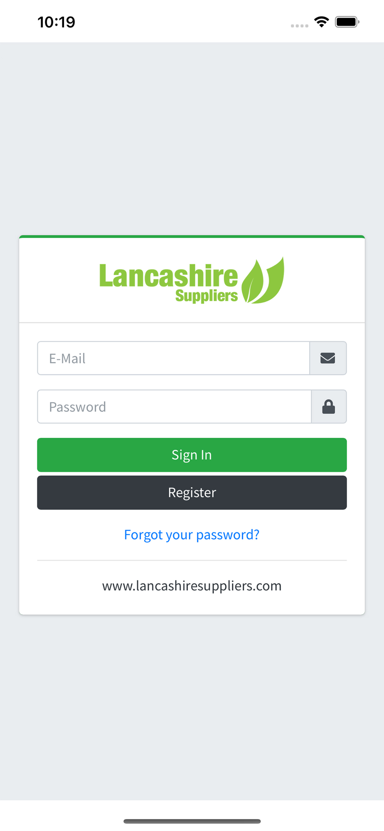Tap the green top border of login card

pos(192,236)
